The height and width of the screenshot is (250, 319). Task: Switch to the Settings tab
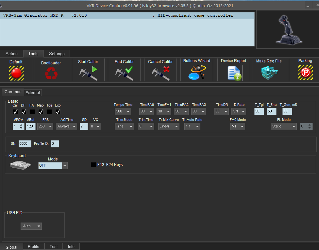coord(57,54)
